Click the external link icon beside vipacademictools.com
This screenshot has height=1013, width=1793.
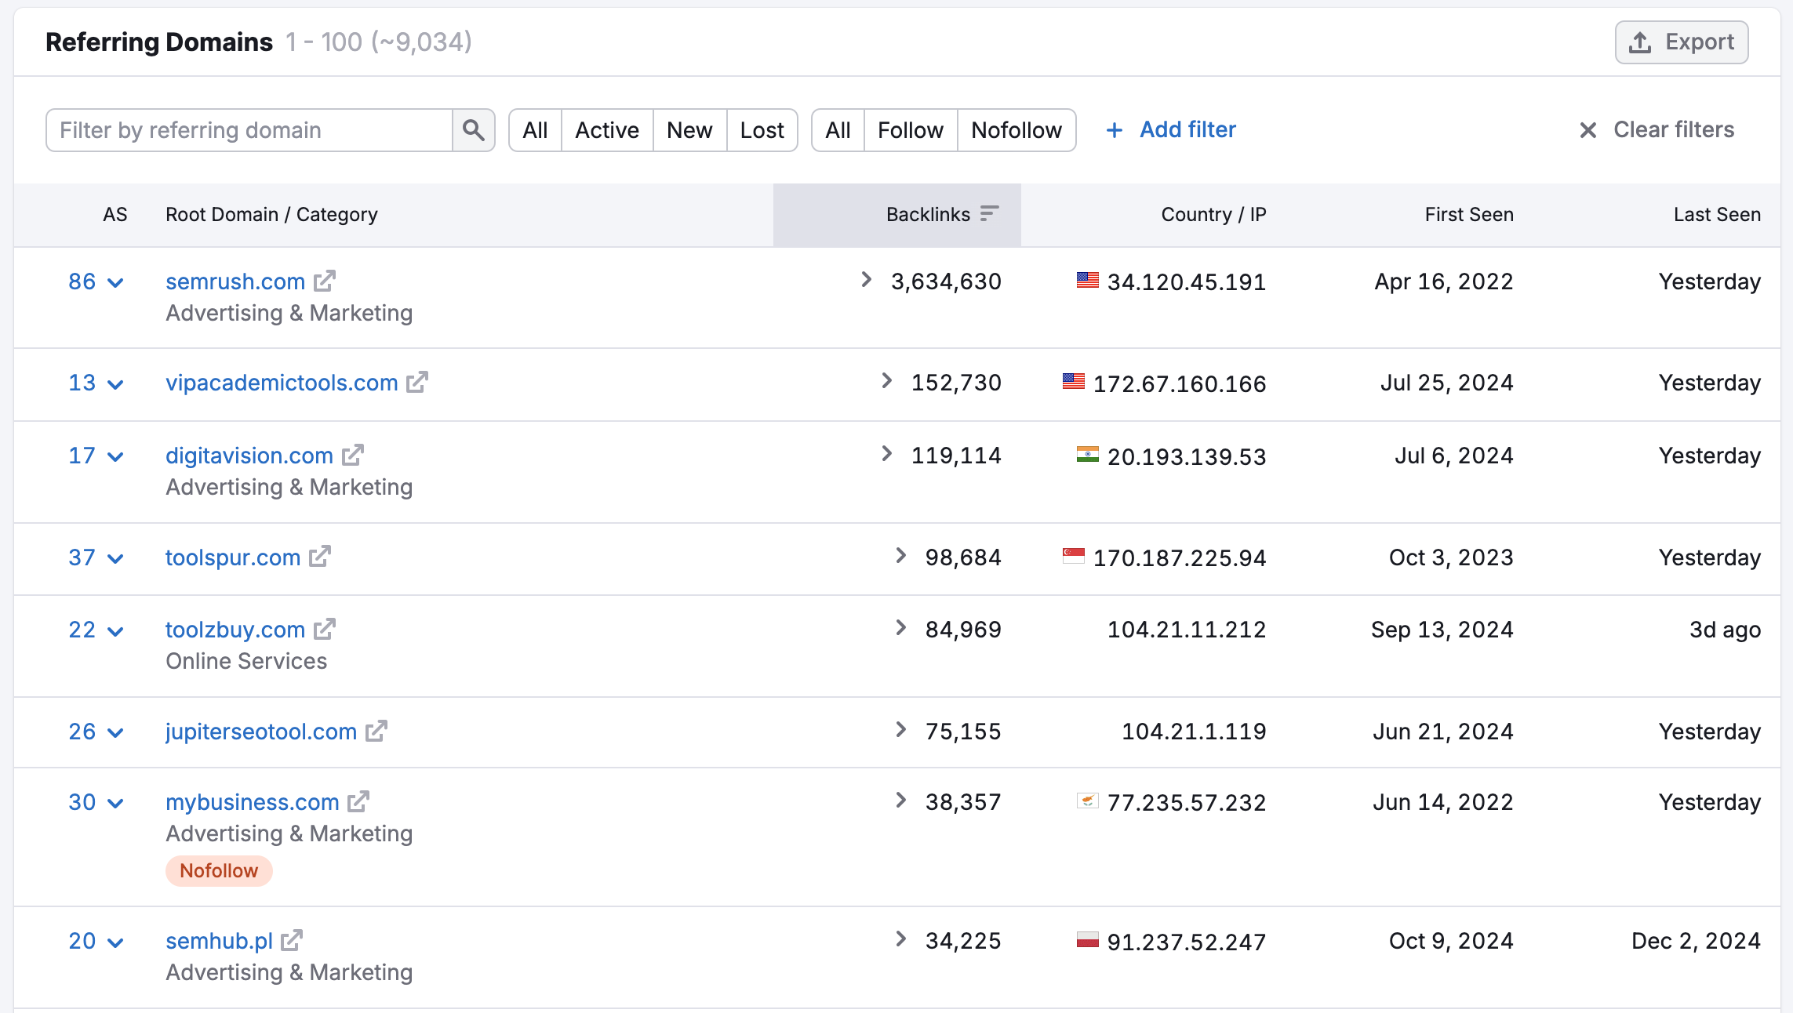tap(417, 382)
